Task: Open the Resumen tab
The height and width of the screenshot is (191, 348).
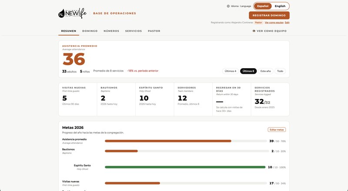Action: point(69,31)
